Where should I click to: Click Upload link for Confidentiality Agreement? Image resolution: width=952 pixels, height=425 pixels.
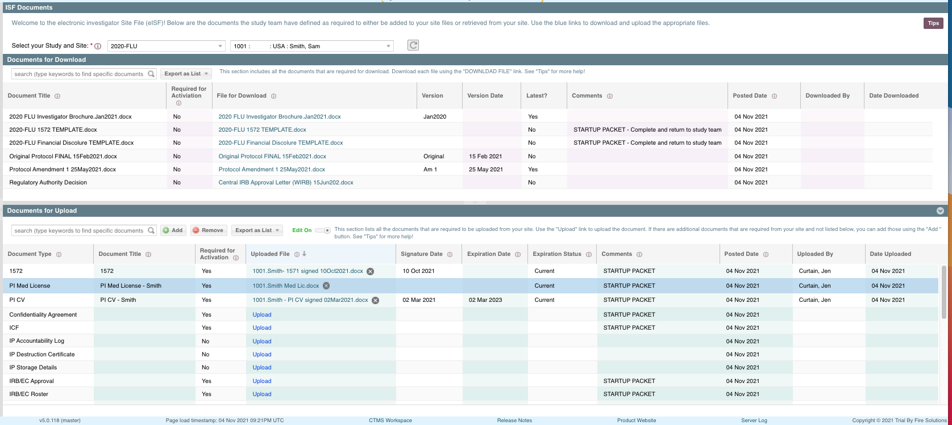262,315
